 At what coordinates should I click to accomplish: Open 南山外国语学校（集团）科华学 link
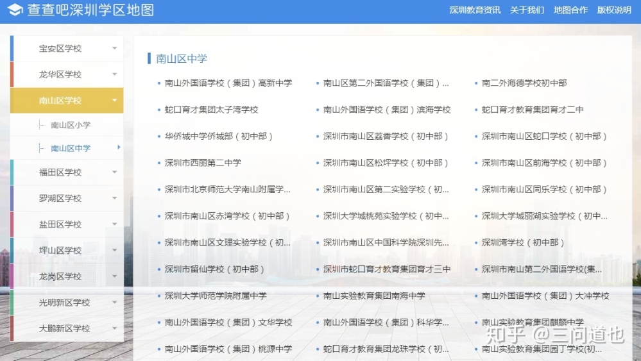(386, 322)
